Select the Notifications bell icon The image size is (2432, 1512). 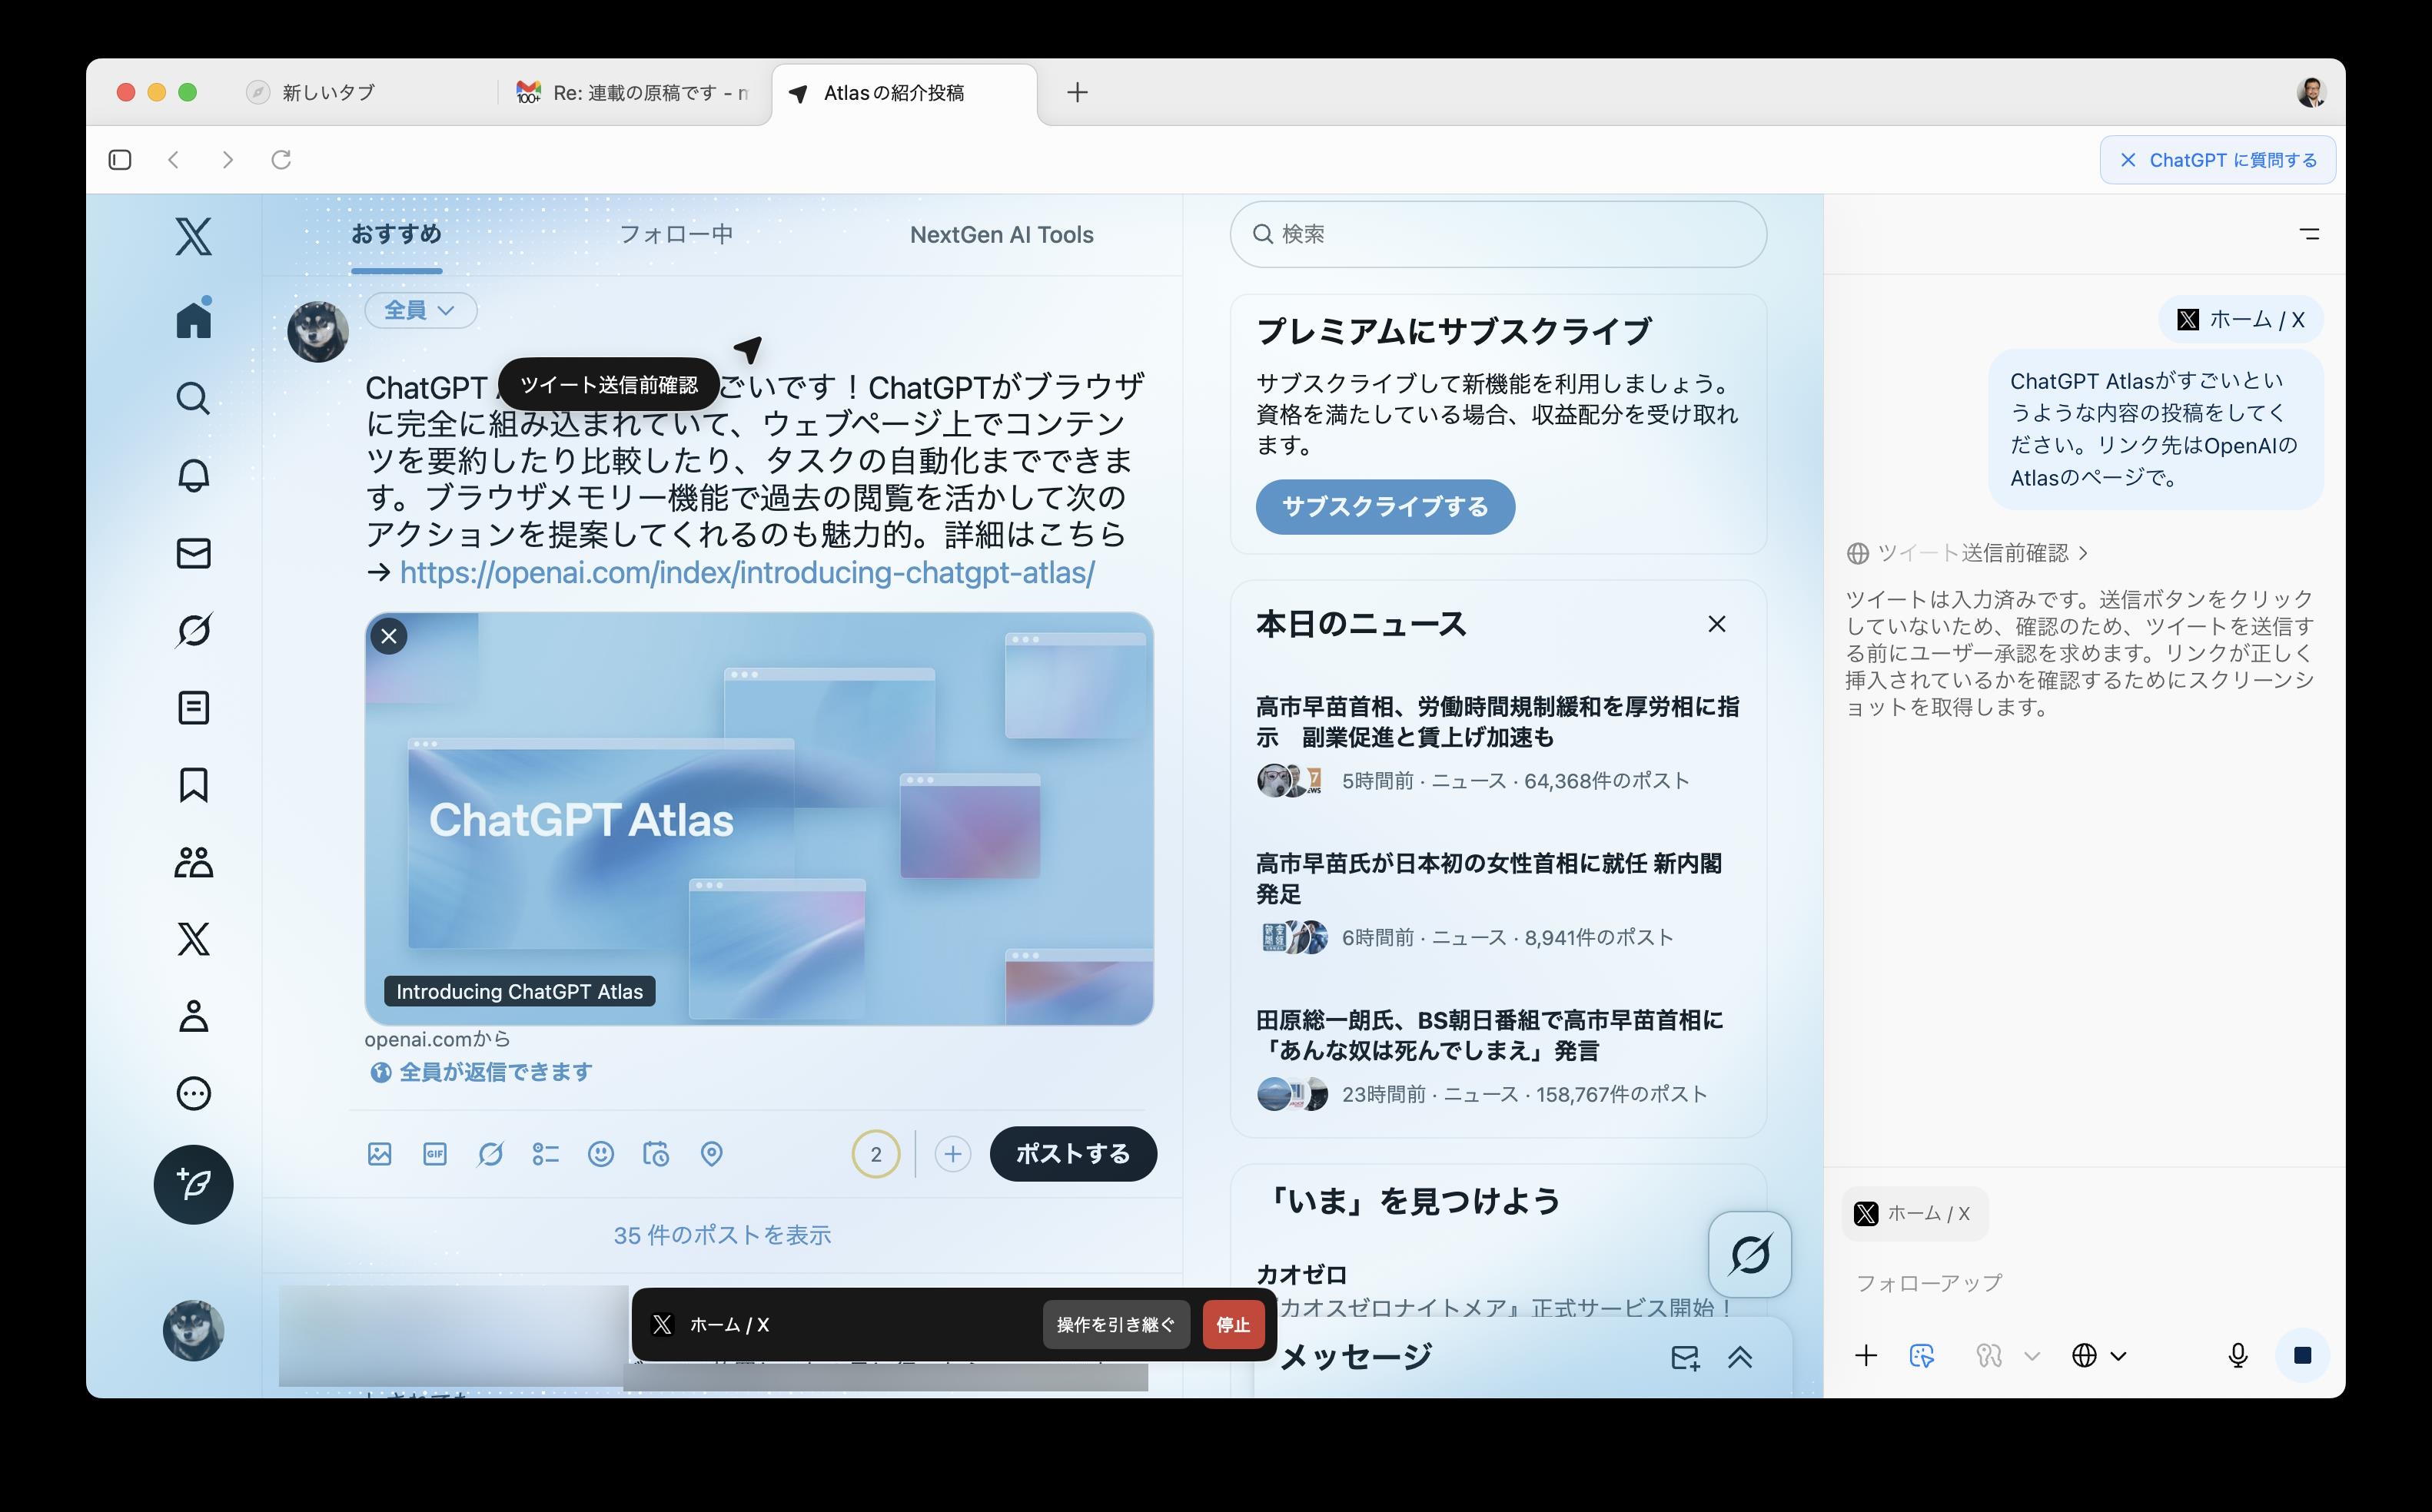[192, 475]
